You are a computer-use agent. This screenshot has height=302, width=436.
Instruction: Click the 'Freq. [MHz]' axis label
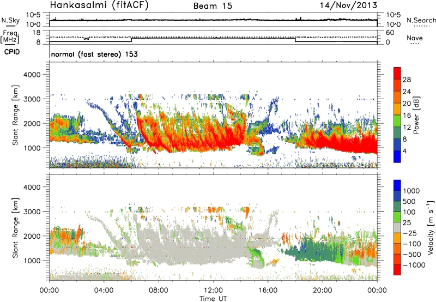pyautogui.click(x=10, y=37)
